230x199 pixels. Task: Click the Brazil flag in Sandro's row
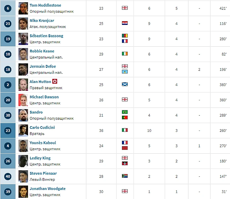click(124, 112)
